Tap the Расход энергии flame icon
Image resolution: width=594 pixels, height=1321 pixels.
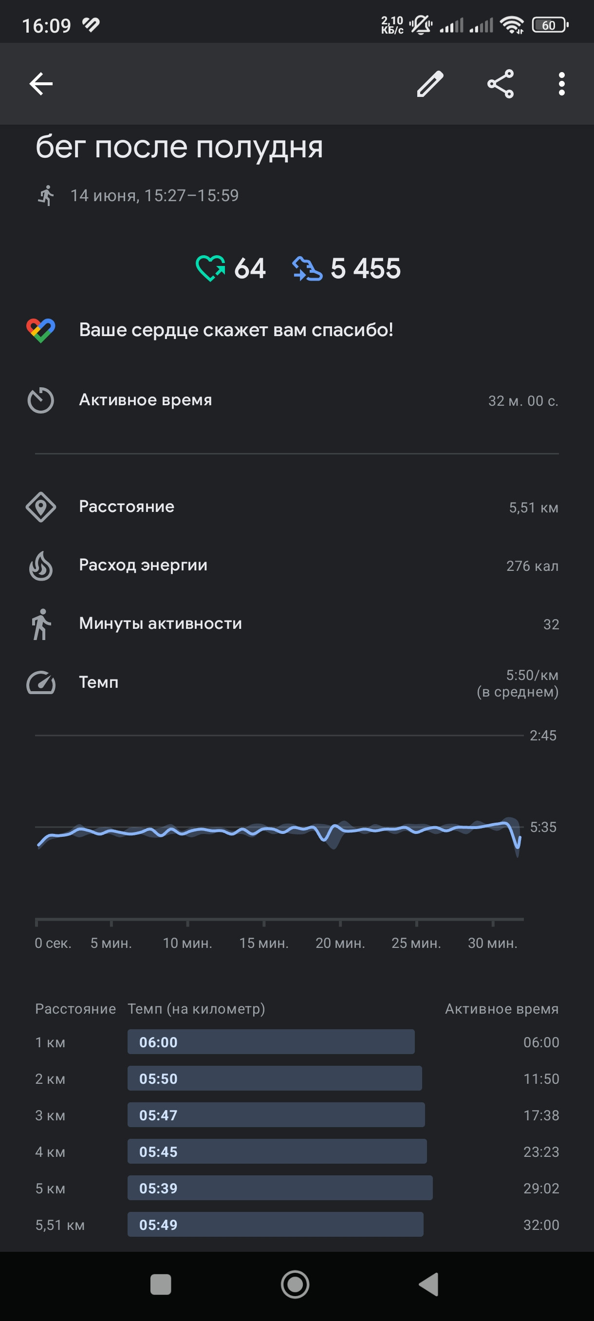(41, 566)
